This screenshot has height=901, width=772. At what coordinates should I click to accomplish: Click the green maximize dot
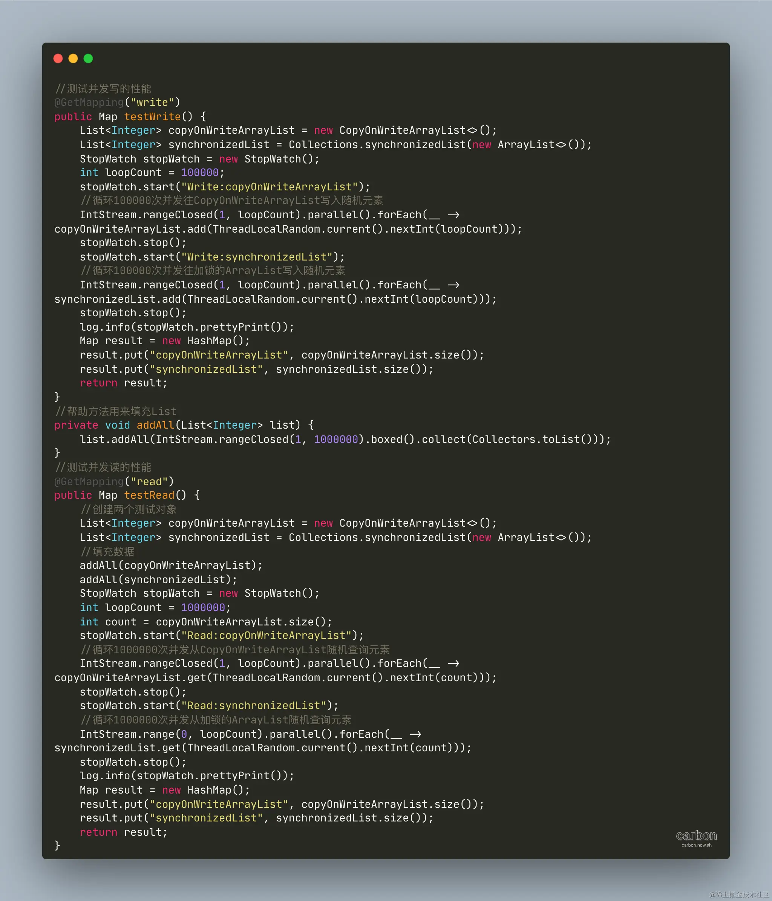88,58
